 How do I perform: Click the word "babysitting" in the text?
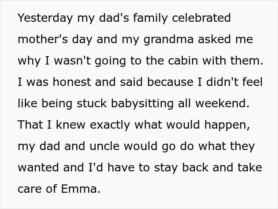coord(142,104)
